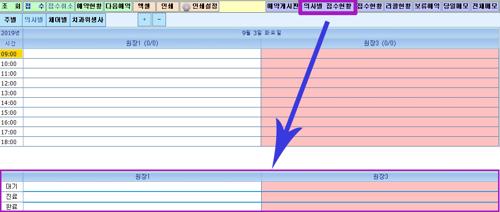Open 보류예약 tab

pyautogui.click(x=427, y=6)
